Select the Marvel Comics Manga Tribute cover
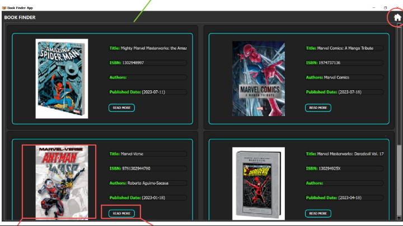Viewport: 403px width, 226px height. pos(258,79)
